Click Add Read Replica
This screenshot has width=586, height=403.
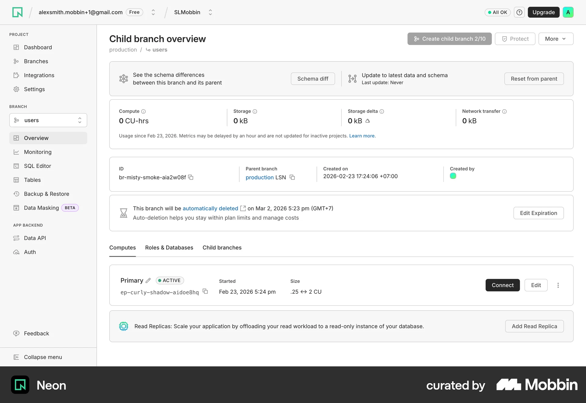[534, 326]
